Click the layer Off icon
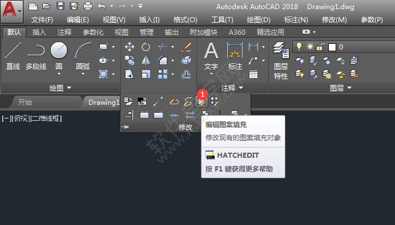 (299, 60)
